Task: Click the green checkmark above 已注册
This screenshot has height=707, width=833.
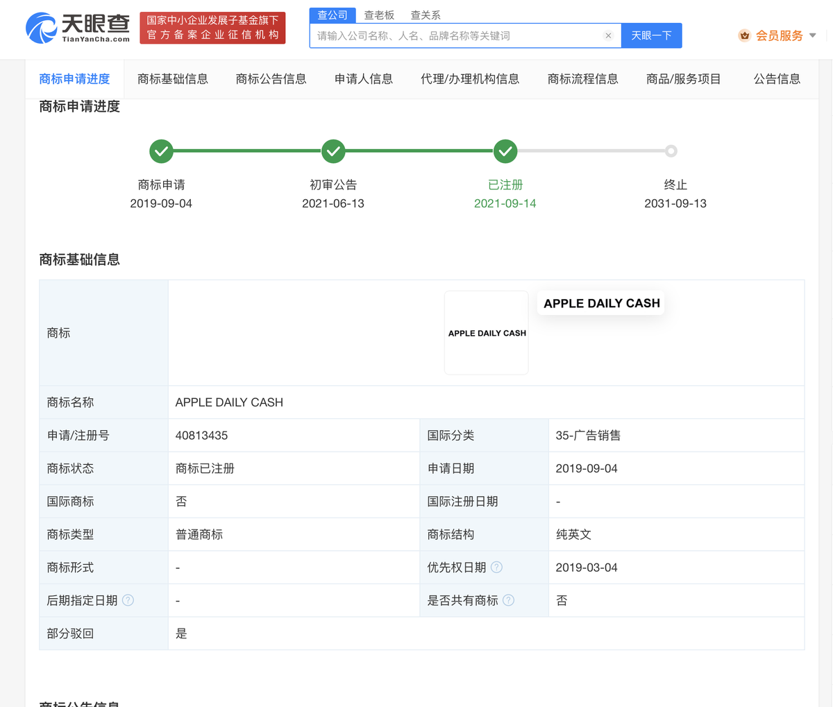Action: click(505, 151)
